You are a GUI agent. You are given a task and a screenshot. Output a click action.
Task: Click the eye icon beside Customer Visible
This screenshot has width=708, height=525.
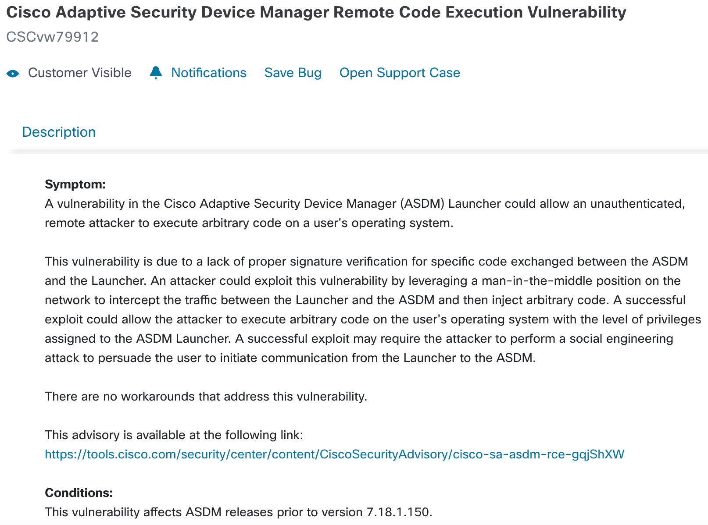(13, 73)
